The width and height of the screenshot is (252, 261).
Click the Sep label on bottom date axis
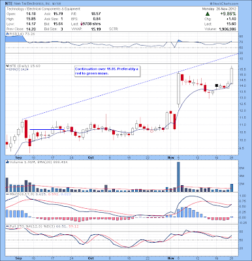(19, 258)
